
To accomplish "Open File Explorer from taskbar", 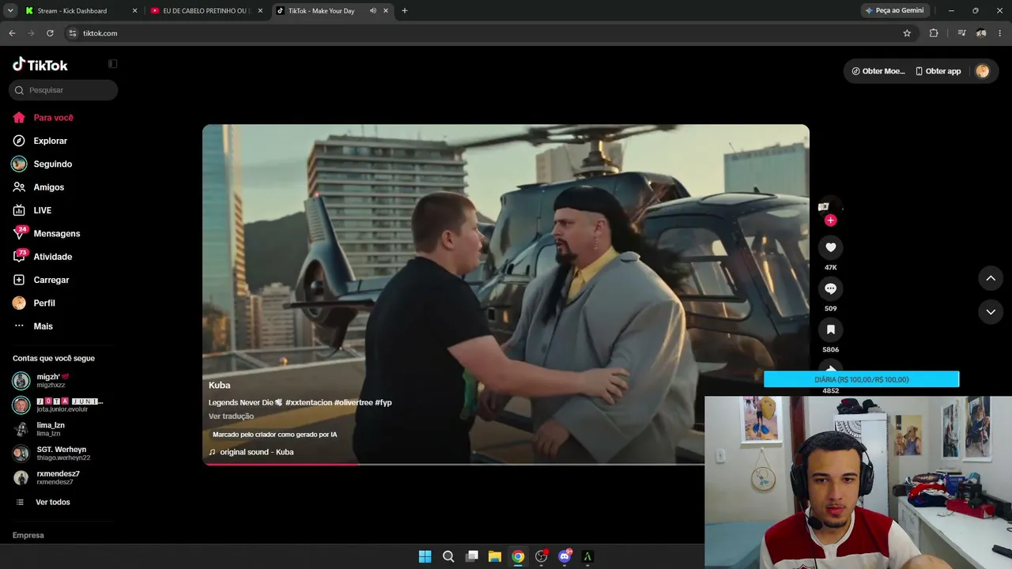I will [495, 556].
